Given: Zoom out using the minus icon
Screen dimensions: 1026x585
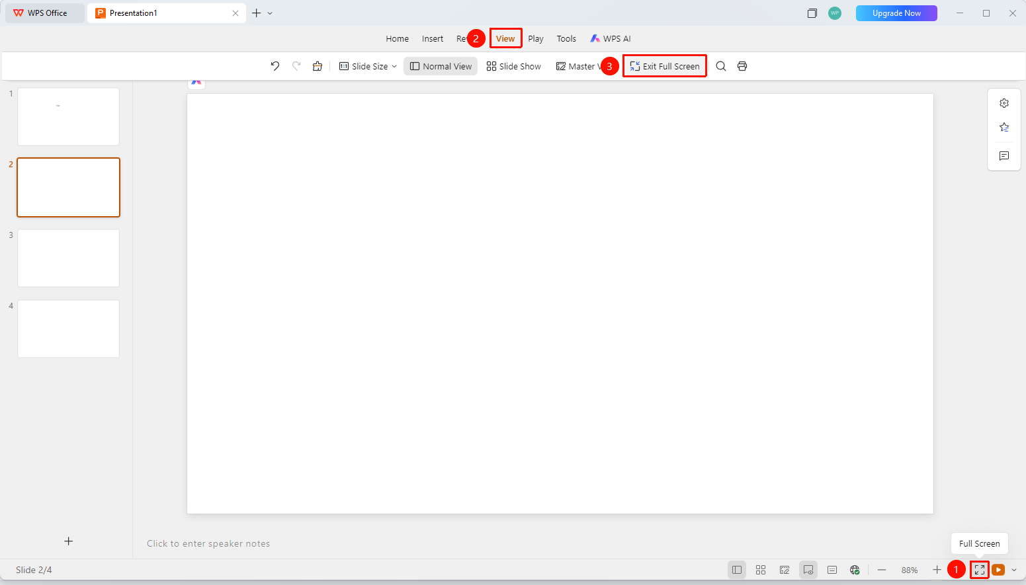Looking at the screenshot, I should click(x=882, y=570).
